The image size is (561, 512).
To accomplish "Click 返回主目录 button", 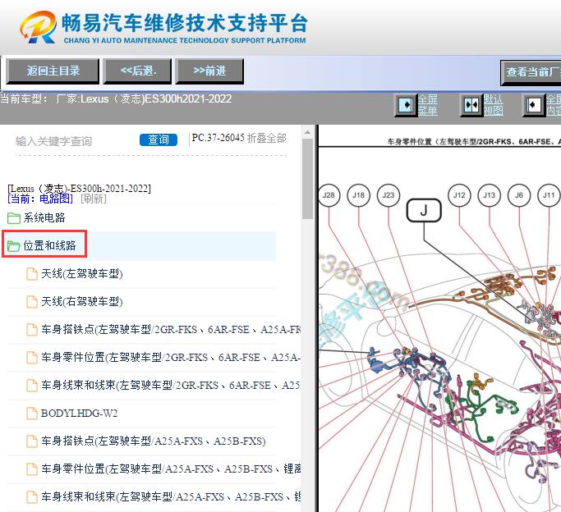I will [53, 71].
